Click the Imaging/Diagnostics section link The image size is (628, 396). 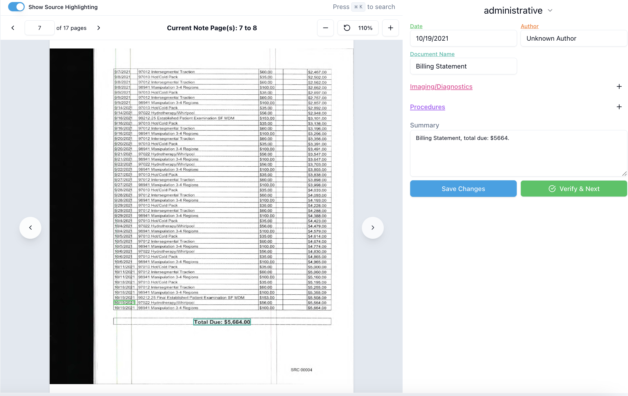click(441, 87)
